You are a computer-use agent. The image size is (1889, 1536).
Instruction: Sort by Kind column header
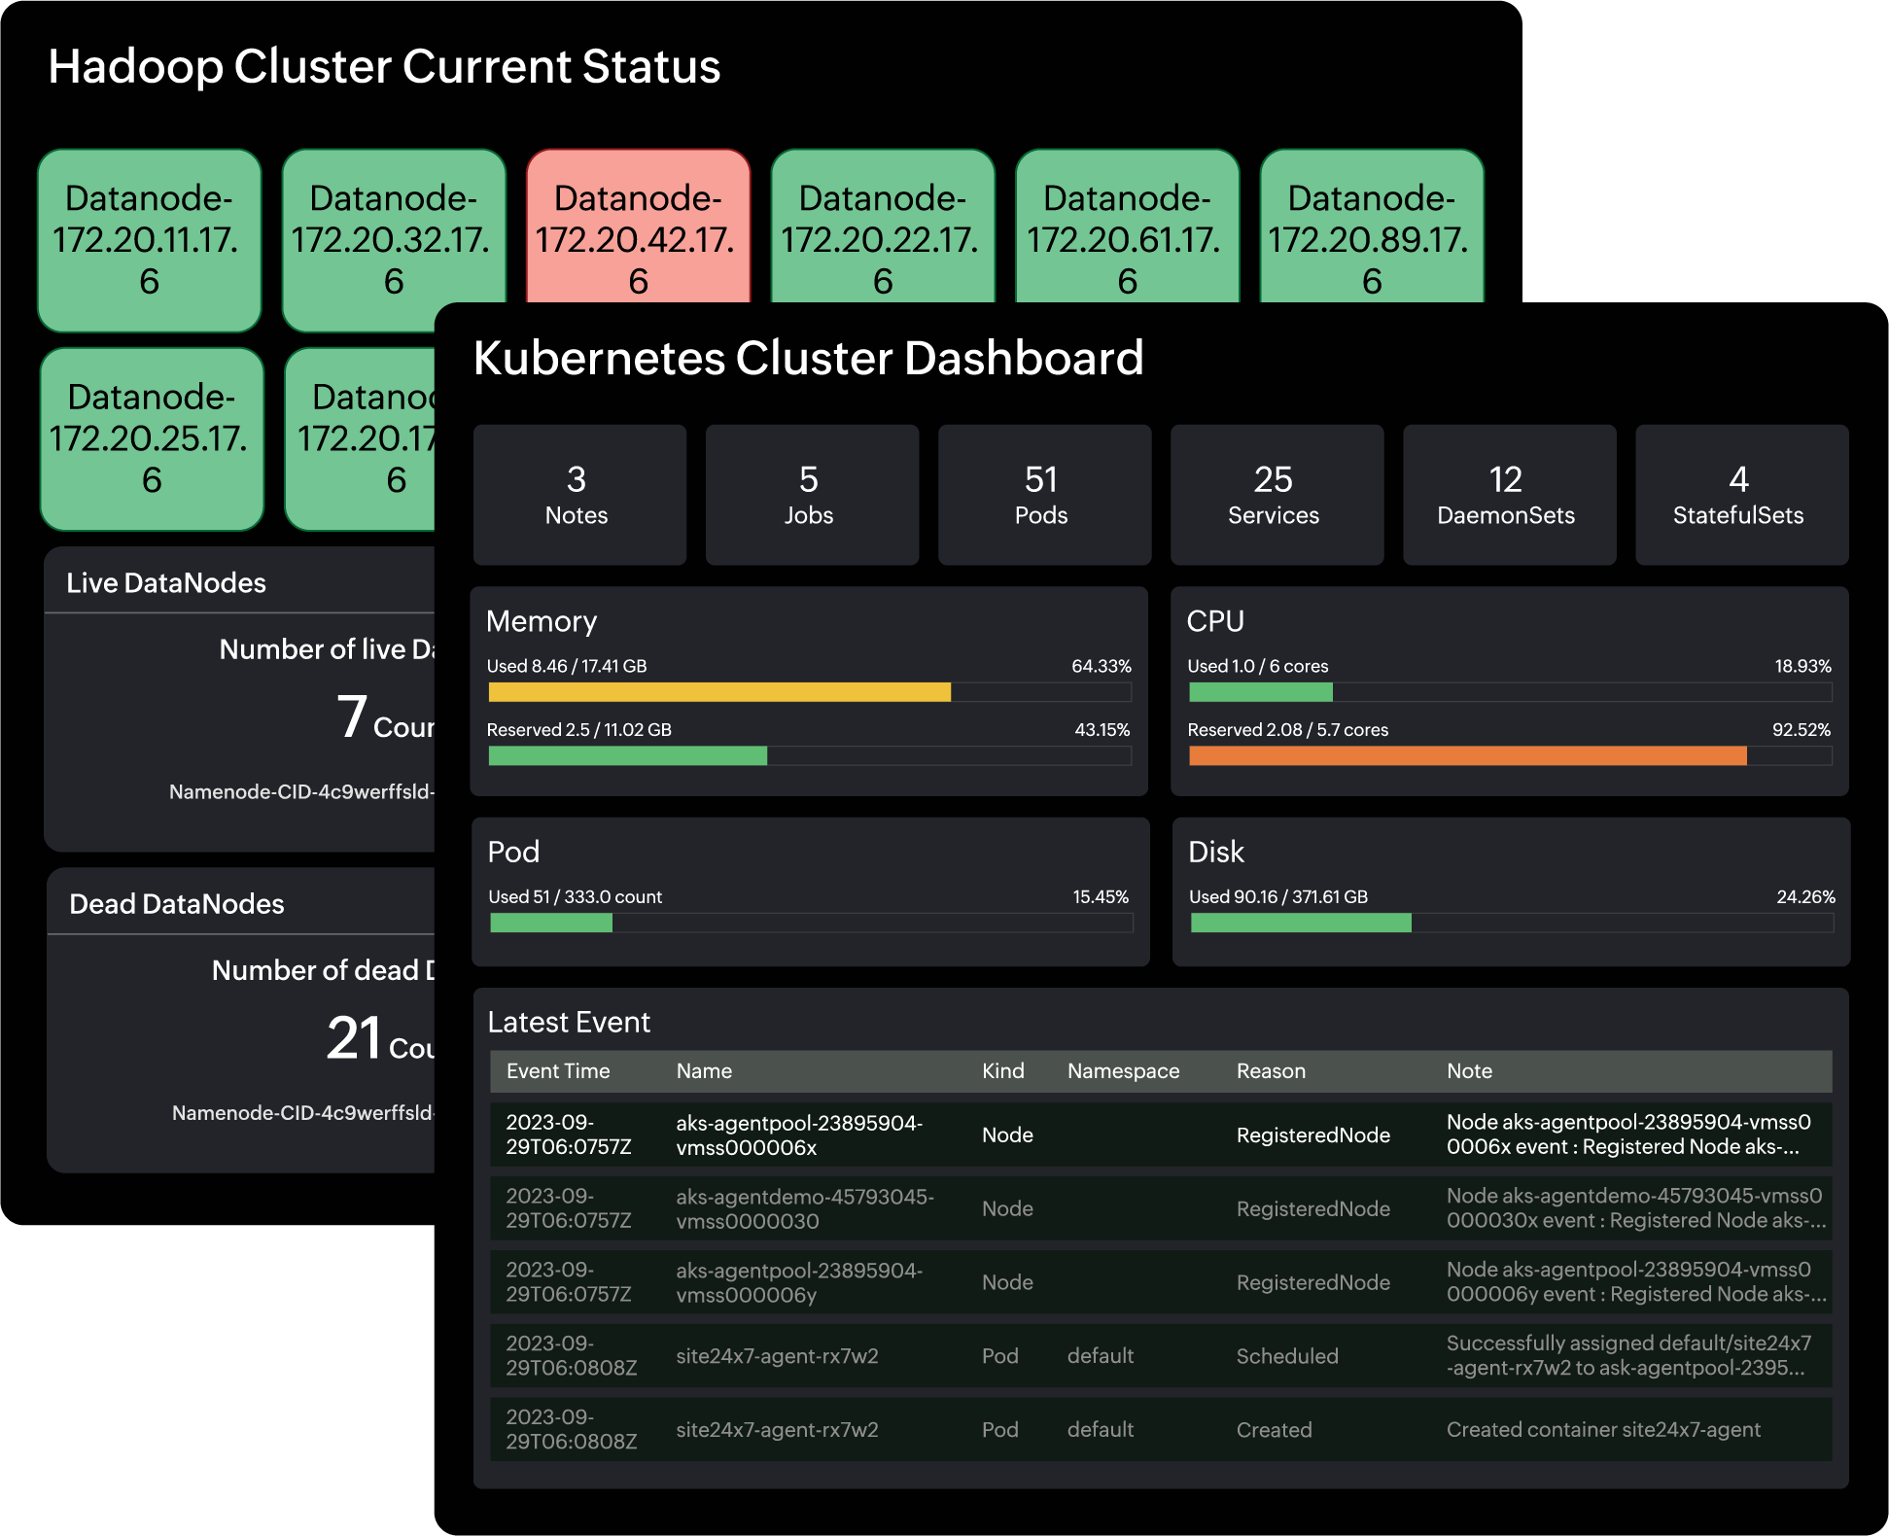coord(1003,1070)
